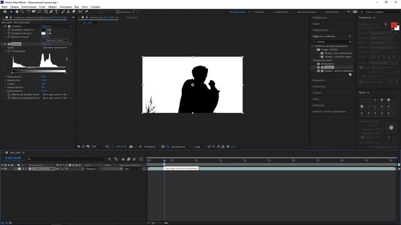Click the foreground red color swatch
Image resolution: width=401 pixels, height=225 pixels.
pos(393,25)
